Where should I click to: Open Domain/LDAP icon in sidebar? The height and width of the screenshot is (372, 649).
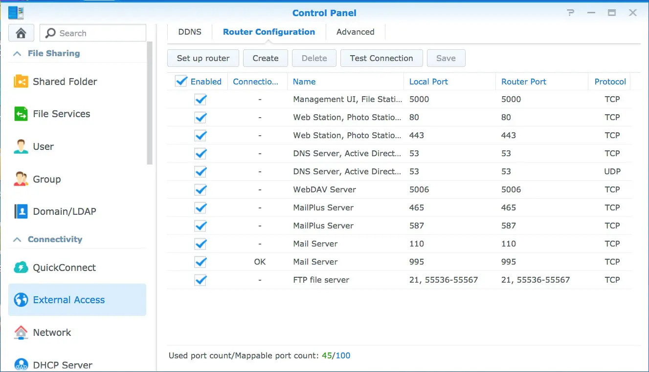pos(21,211)
